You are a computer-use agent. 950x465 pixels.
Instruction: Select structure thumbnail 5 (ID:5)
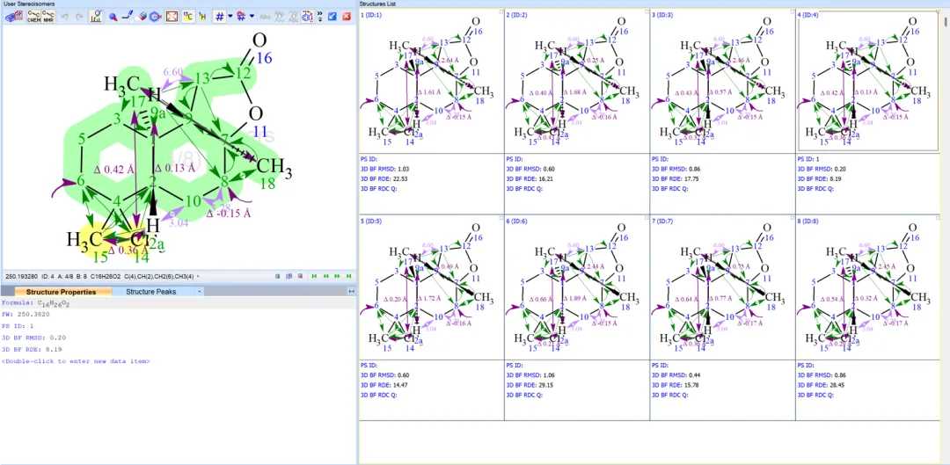(x=432, y=287)
